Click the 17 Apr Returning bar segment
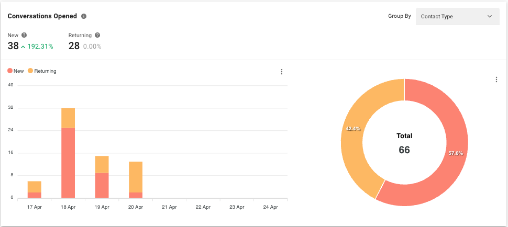 pyautogui.click(x=35, y=187)
